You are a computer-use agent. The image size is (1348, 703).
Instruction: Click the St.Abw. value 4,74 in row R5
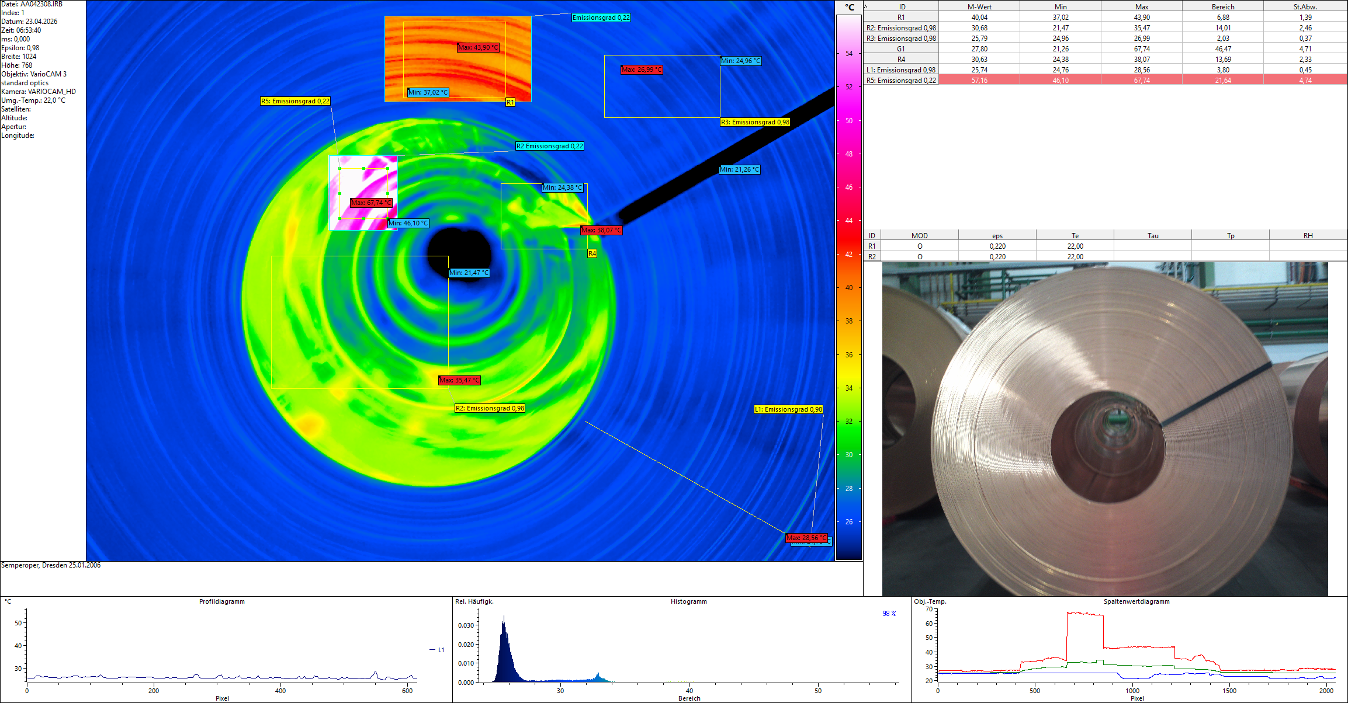[1305, 81]
